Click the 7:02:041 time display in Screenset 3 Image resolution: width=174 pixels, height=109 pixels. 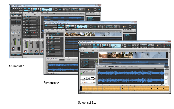[x=116, y=45]
